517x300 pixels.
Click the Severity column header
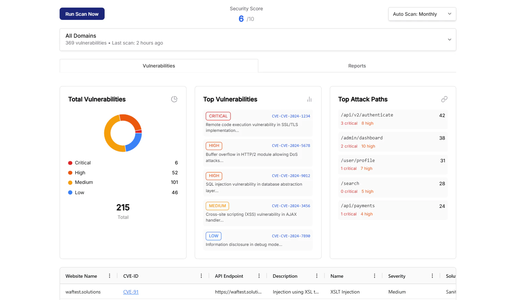point(397,276)
